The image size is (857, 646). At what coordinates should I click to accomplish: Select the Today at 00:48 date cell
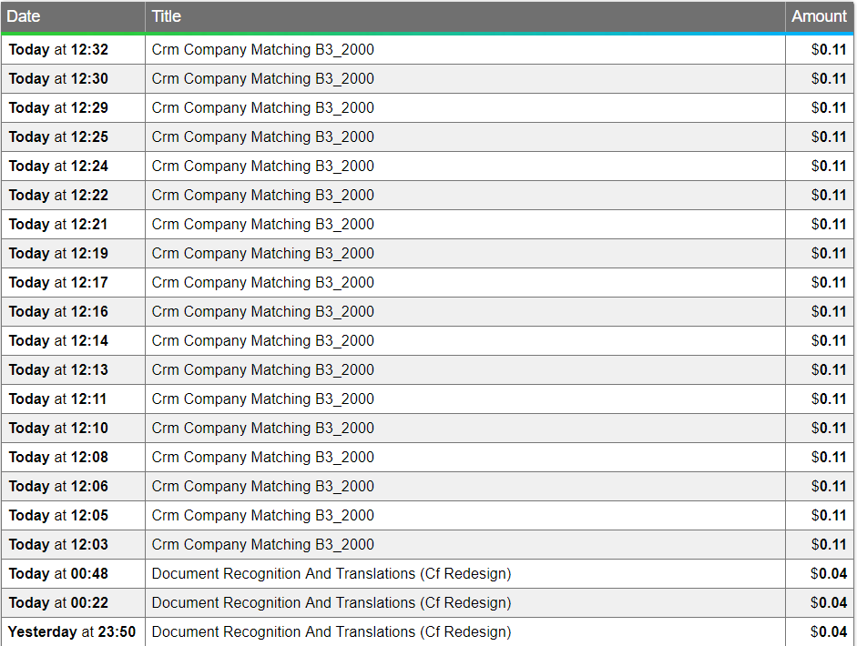(58, 574)
